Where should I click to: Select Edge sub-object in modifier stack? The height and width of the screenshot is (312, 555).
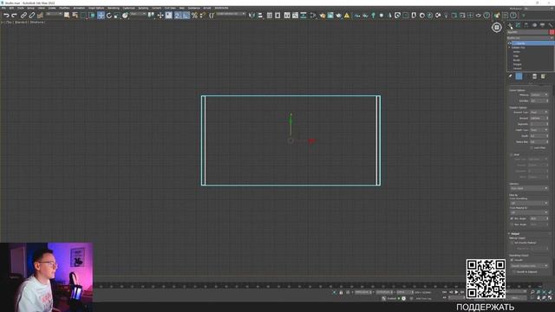516,55
